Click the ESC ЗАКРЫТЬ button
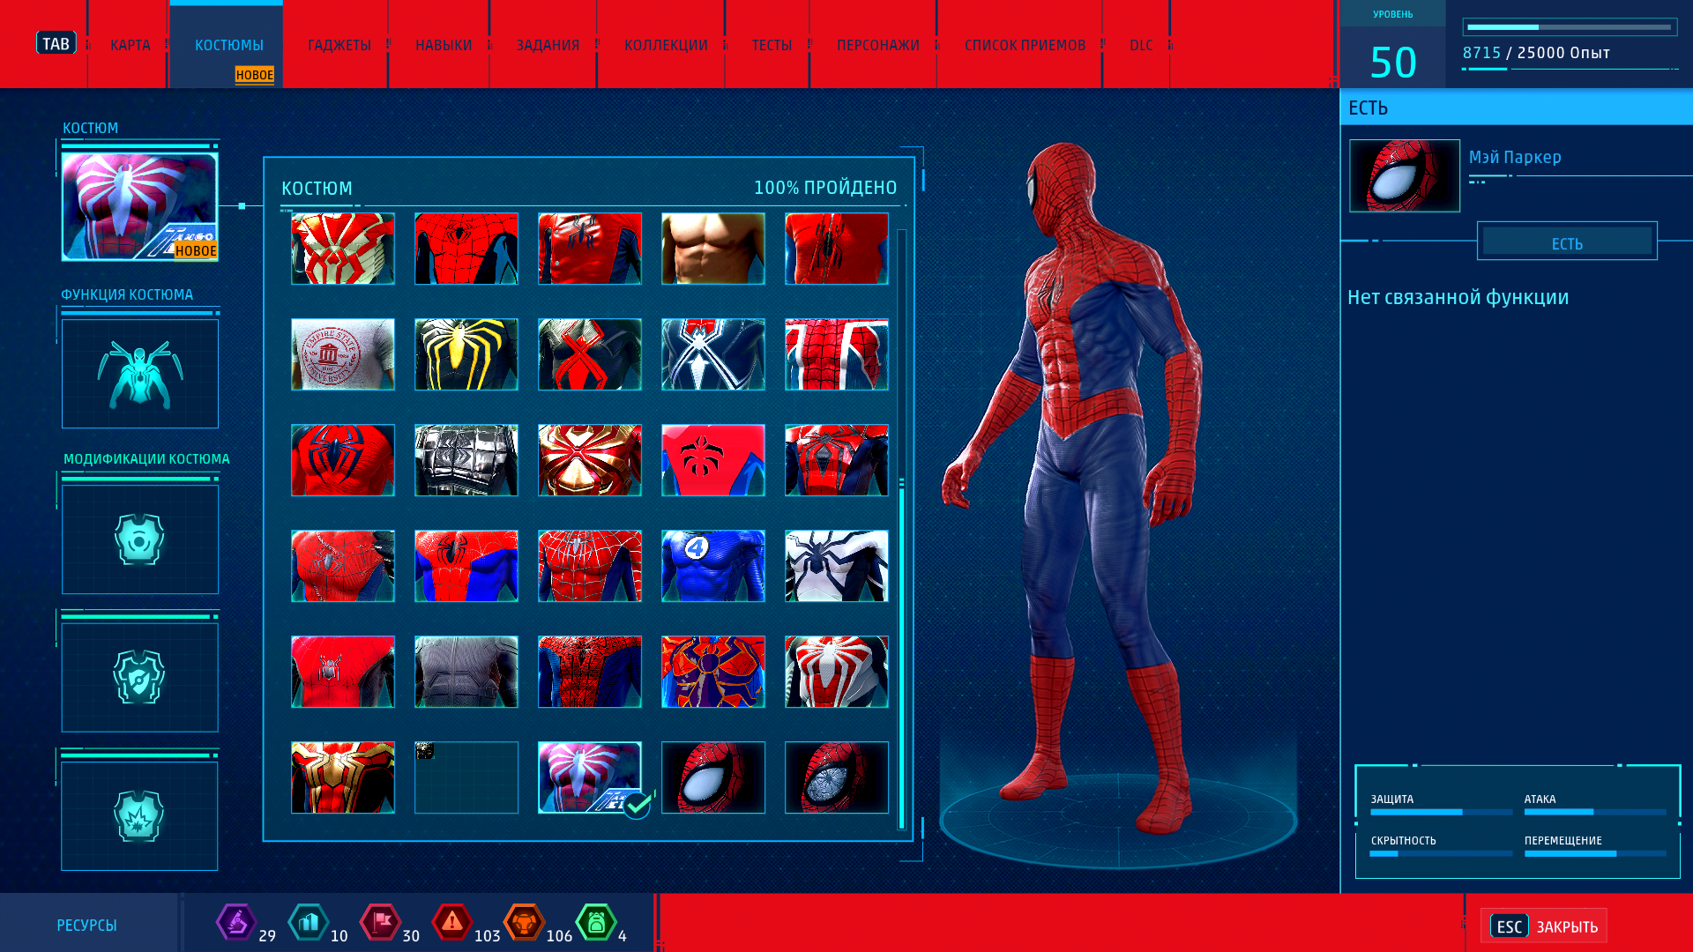1693x952 pixels. (x=1543, y=926)
